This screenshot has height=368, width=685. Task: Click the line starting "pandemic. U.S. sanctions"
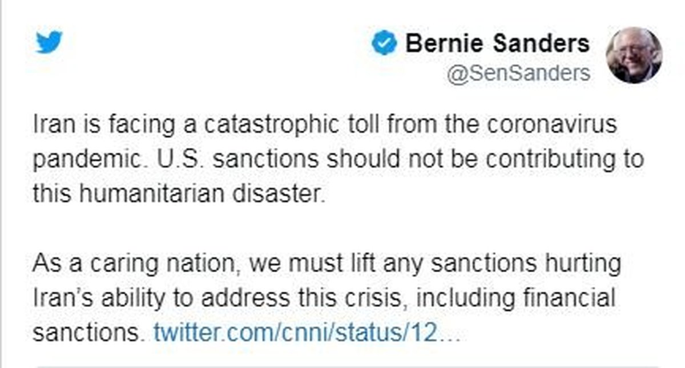click(x=338, y=158)
